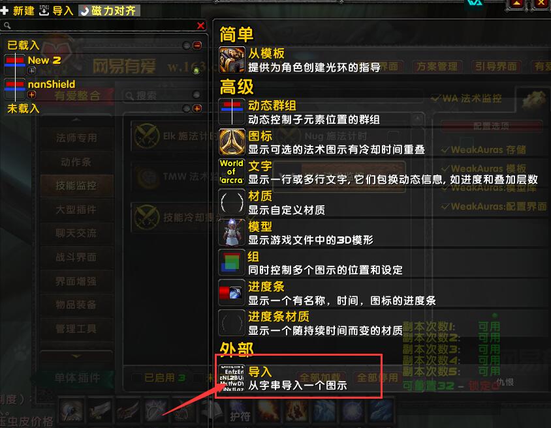Expand the nanShield group
This screenshot has width=551, height=428.
pos(31,94)
